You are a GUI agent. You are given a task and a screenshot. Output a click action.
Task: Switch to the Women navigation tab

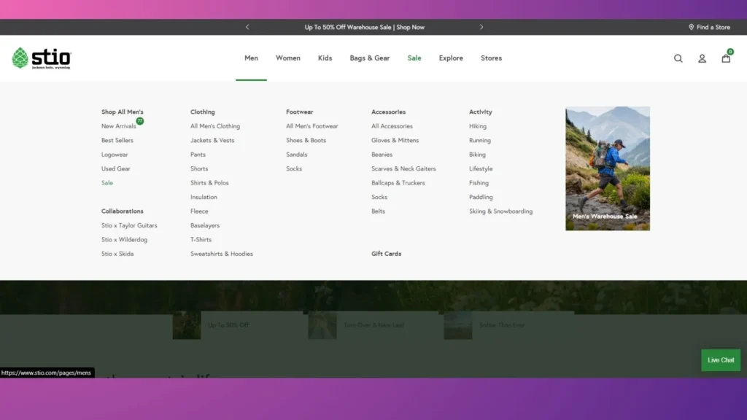point(288,58)
